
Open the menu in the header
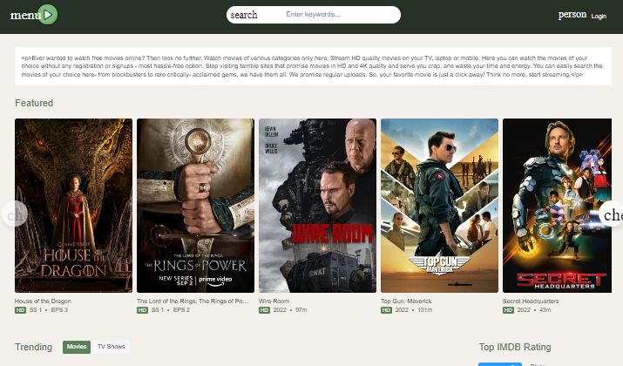pyautogui.click(x=26, y=15)
